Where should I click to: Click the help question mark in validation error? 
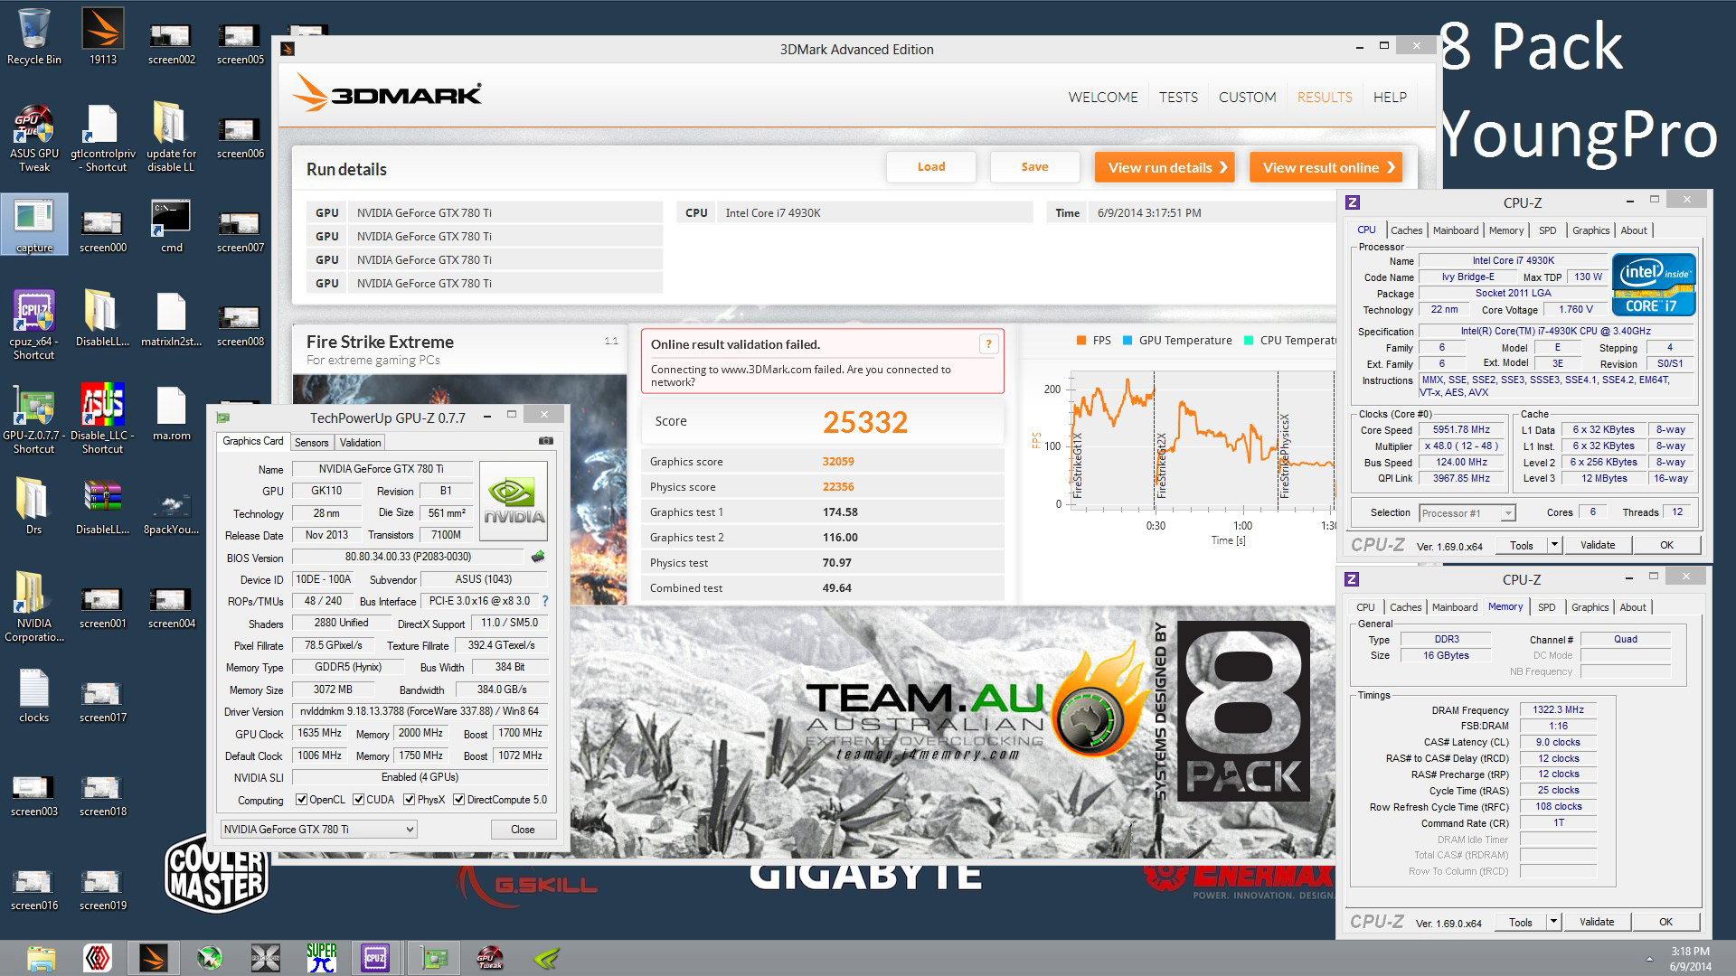point(988,344)
